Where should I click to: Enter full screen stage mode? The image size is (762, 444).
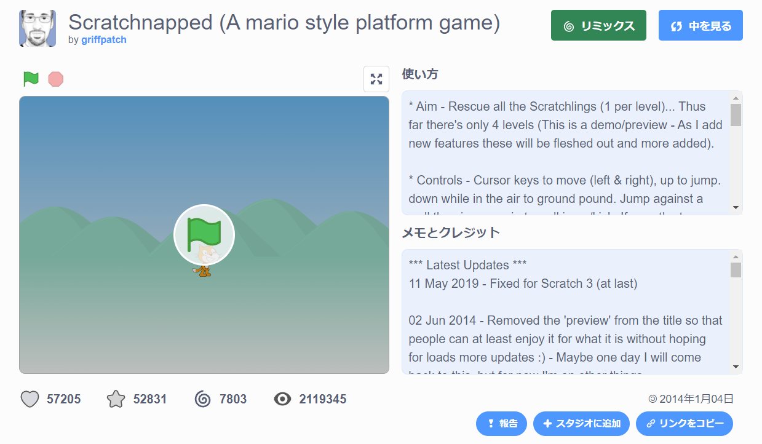376,79
